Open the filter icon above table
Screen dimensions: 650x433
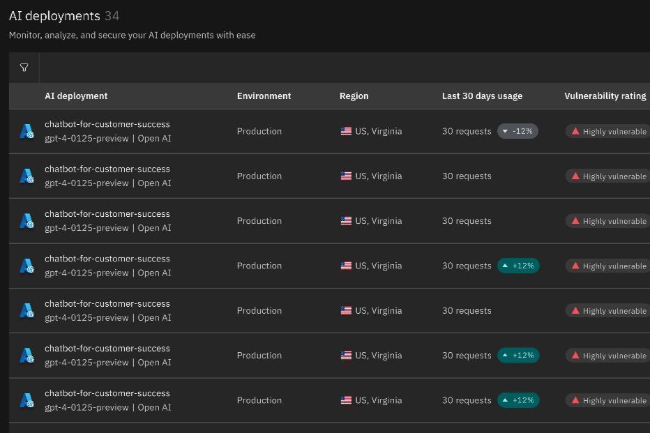click(x=24, y=68)
